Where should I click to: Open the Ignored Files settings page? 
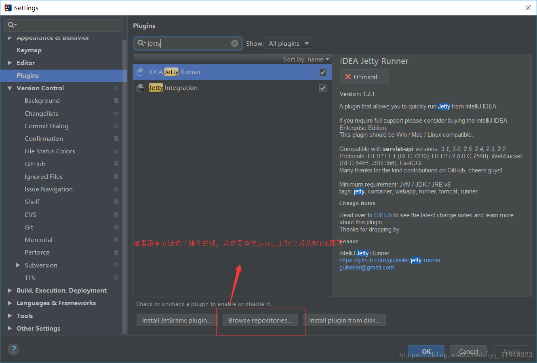44,176
